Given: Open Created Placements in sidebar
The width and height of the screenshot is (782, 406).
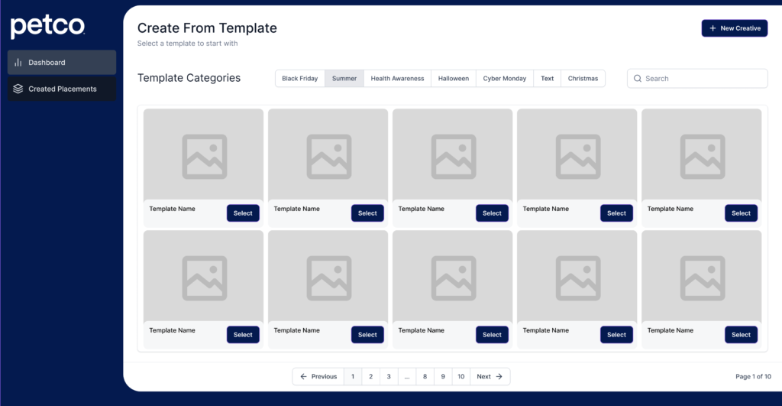Looking at the screenshot, I should pos(62,89).
